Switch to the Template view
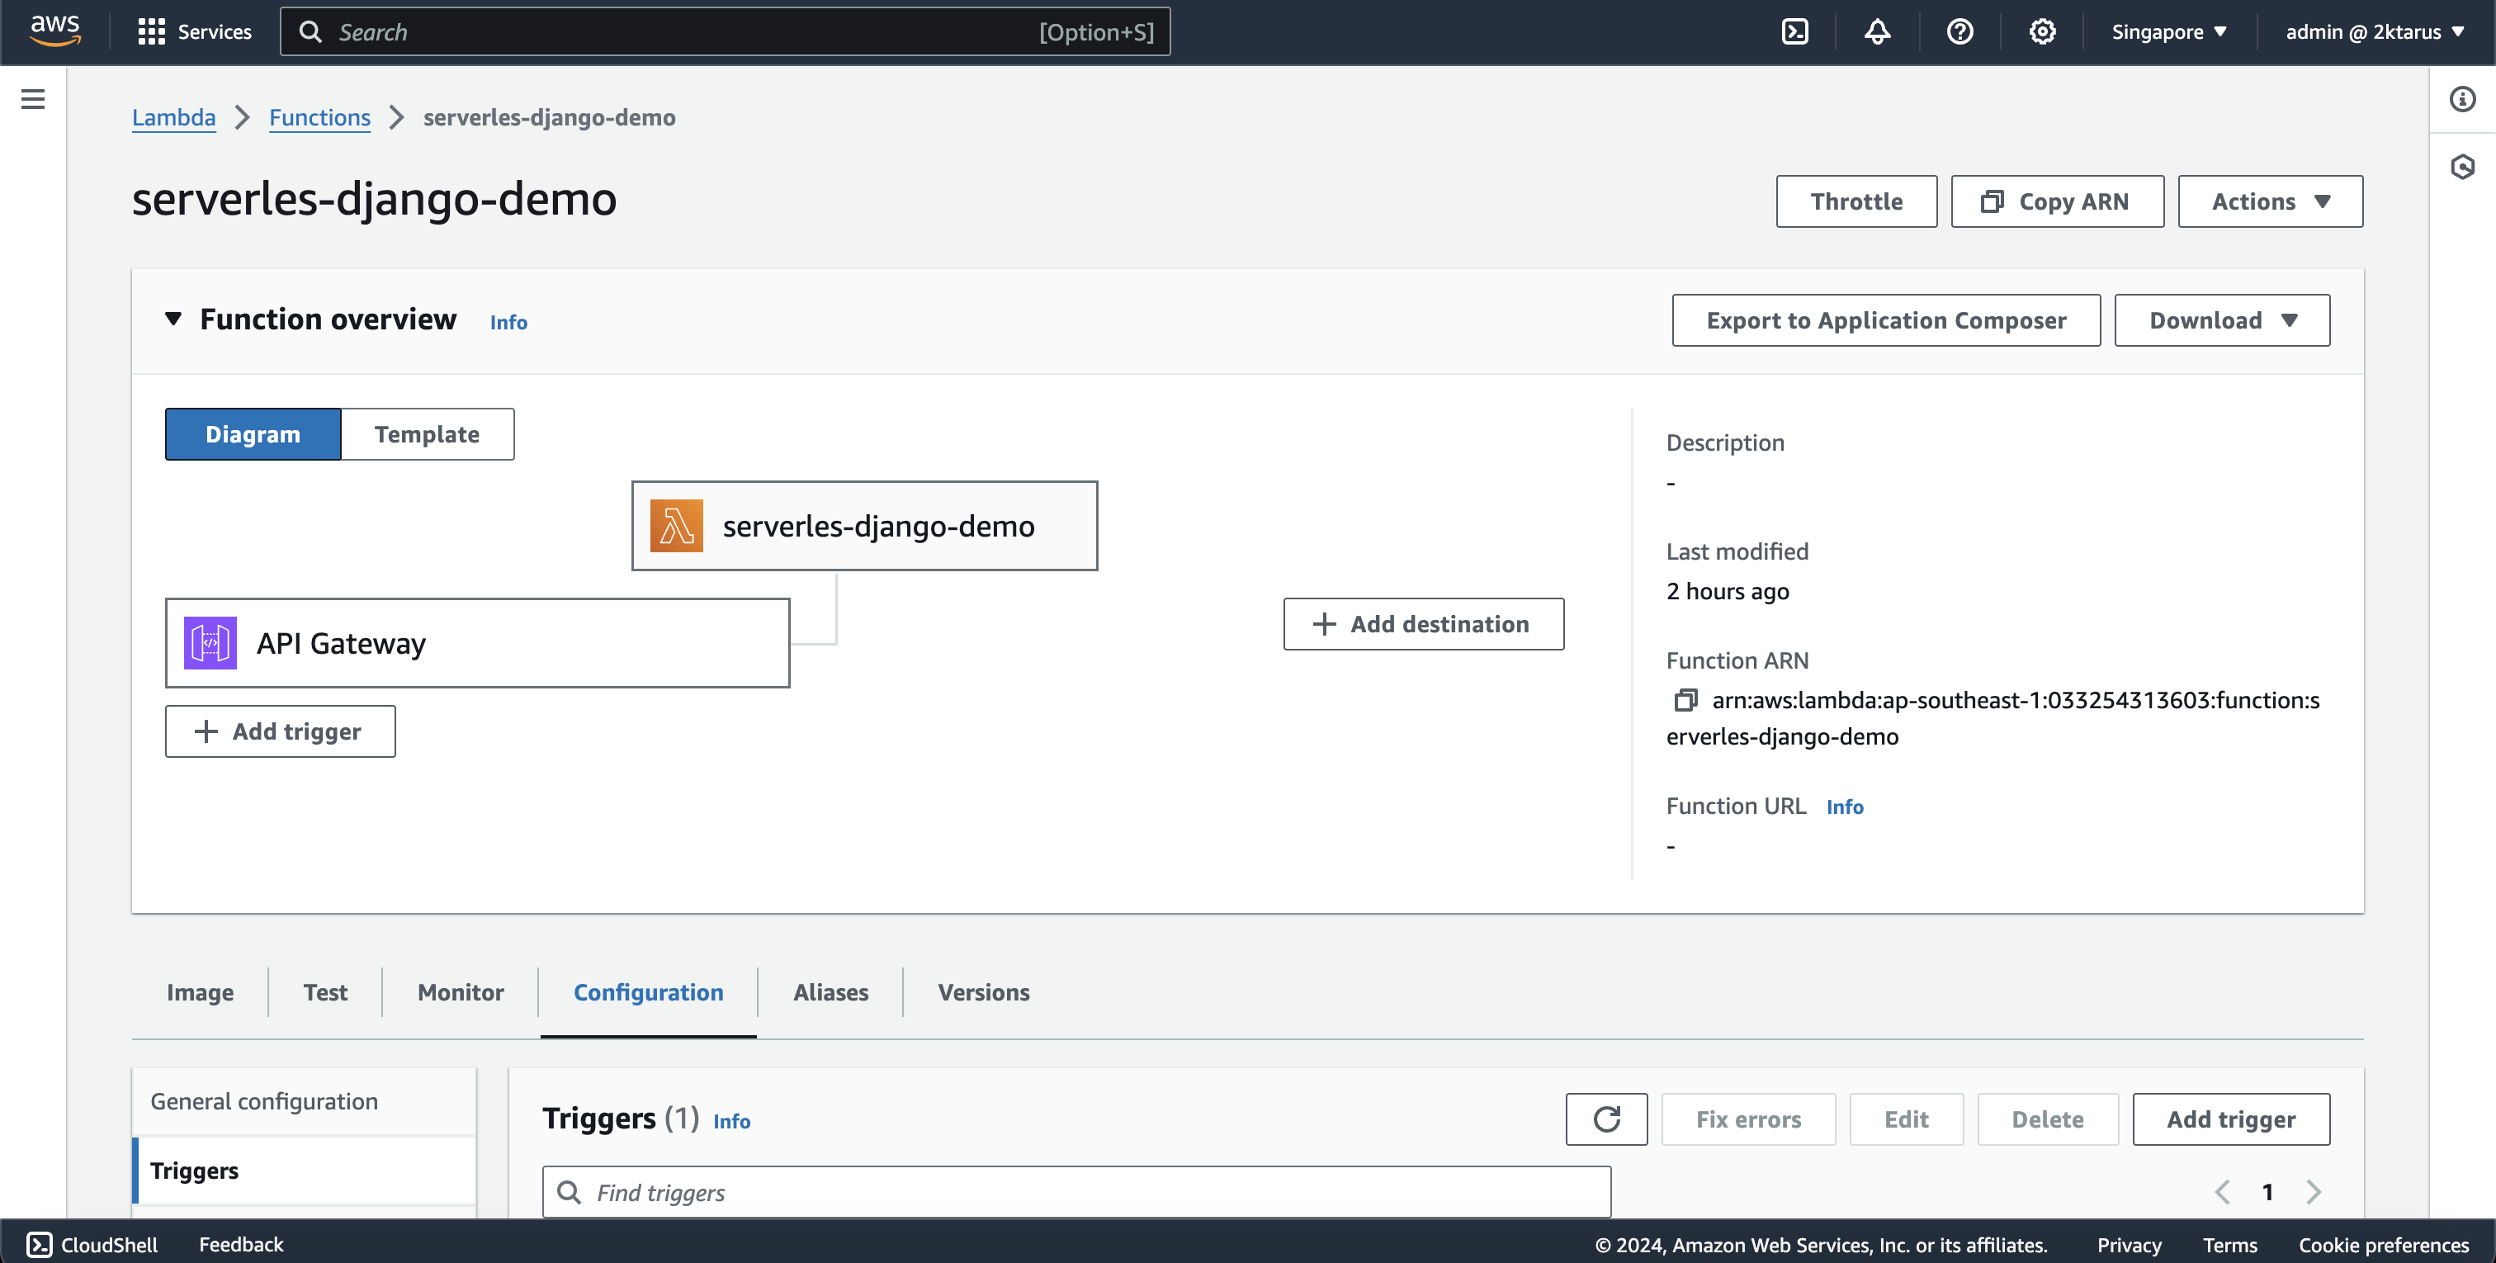The width and height of the screenshot is (2496, 1263). [x=428, y=434]
